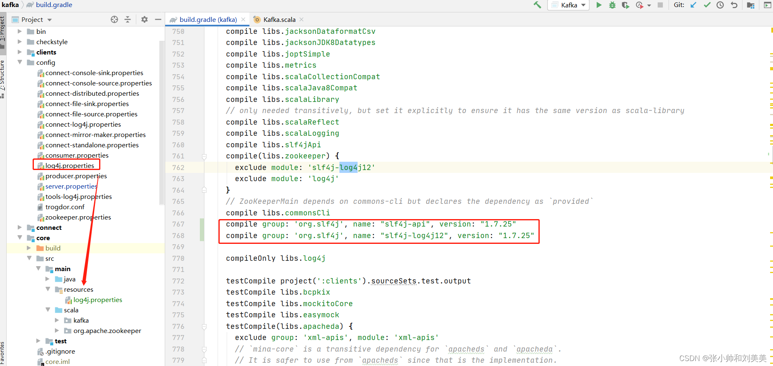
Task: Show Git history clock icon
Action: 720,5
